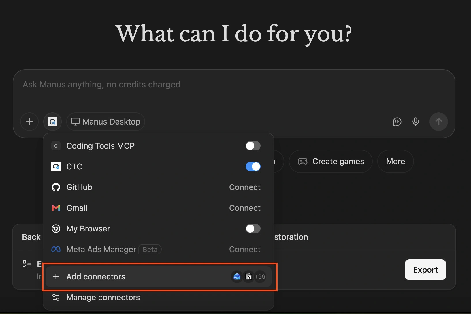Click the +99 more connectors badge
471x314 pixels.
pyautogui.click(x=260, y=277)
